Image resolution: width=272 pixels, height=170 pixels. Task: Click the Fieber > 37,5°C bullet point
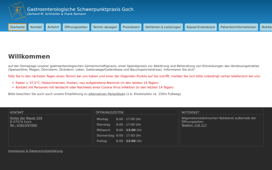87,83
